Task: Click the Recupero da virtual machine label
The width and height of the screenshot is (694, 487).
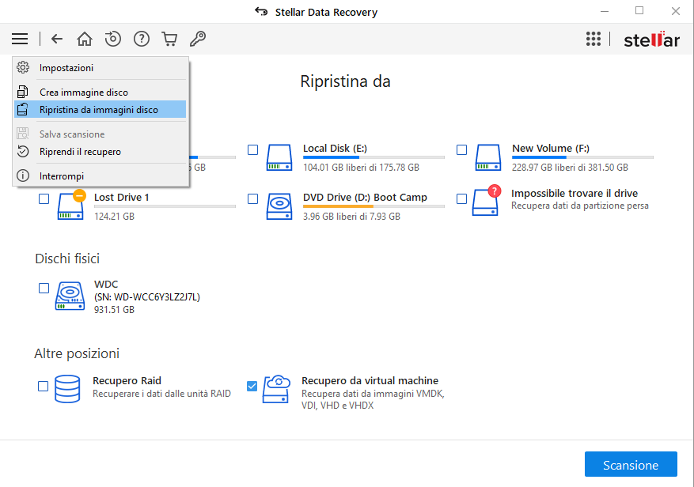Action: [x=370, y=380]
